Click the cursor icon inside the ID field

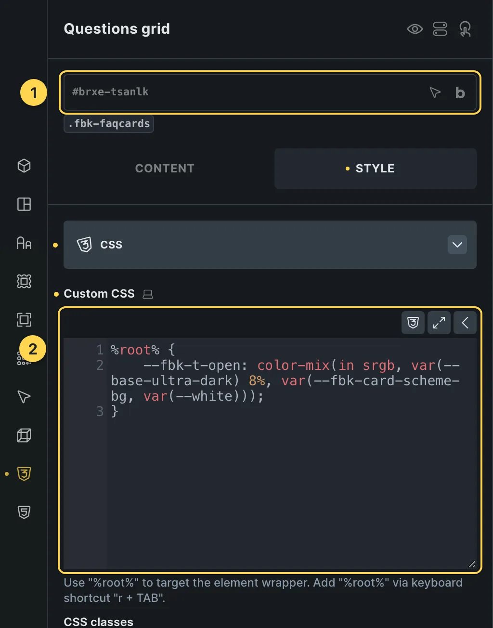(435, 92)
